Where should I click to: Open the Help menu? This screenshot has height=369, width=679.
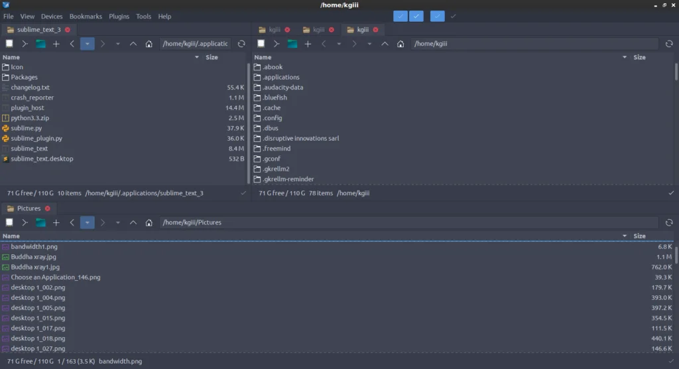(164, 16)
